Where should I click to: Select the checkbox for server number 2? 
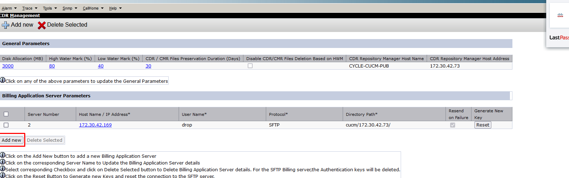(6, 125)
